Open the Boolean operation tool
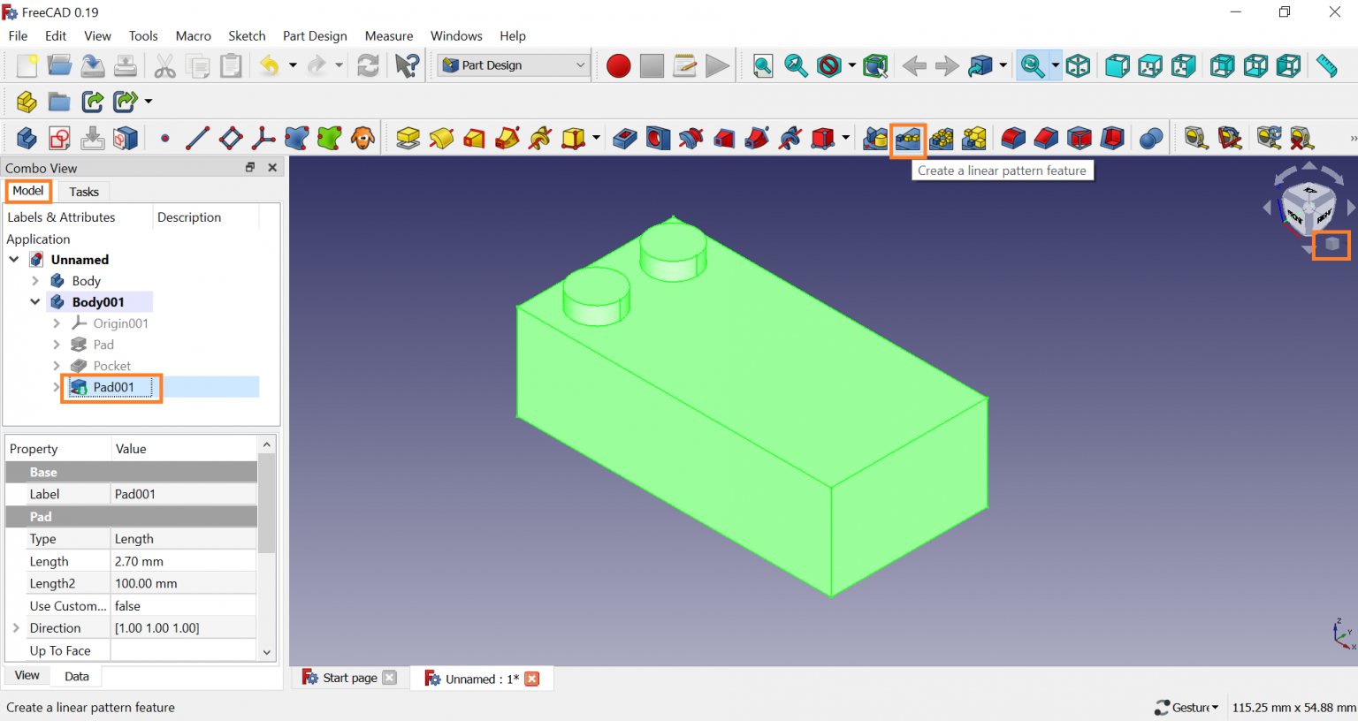The image size is (1358, 721). coord(1150,139)
